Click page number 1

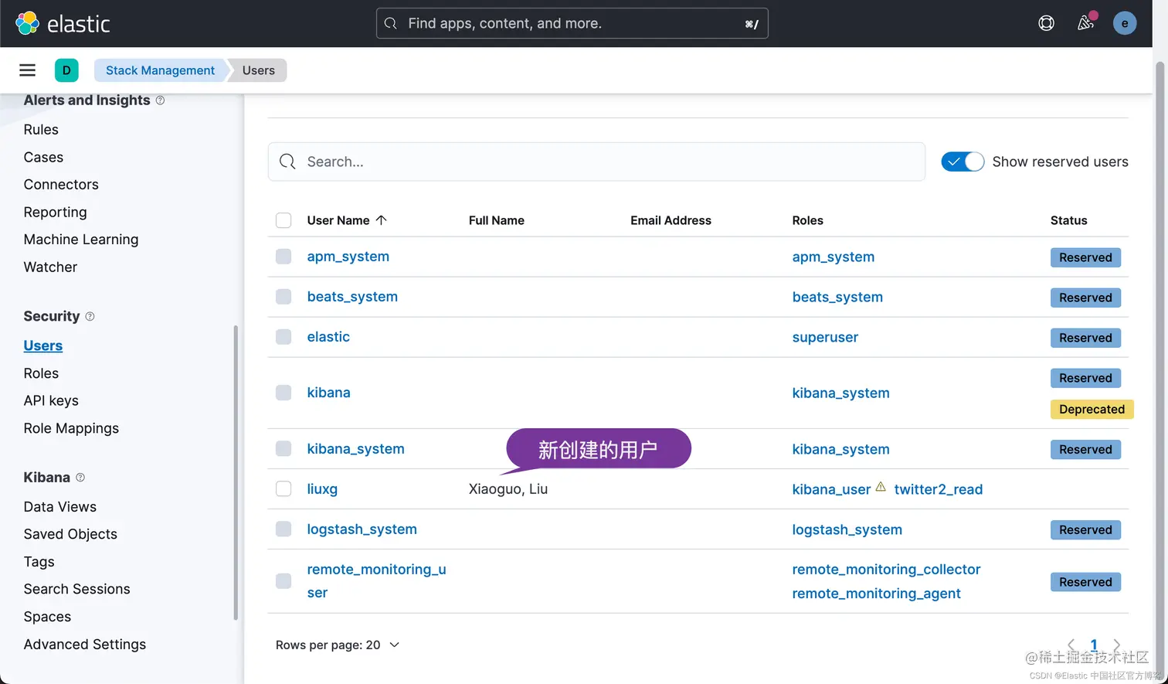click(x=1094, y=645)
